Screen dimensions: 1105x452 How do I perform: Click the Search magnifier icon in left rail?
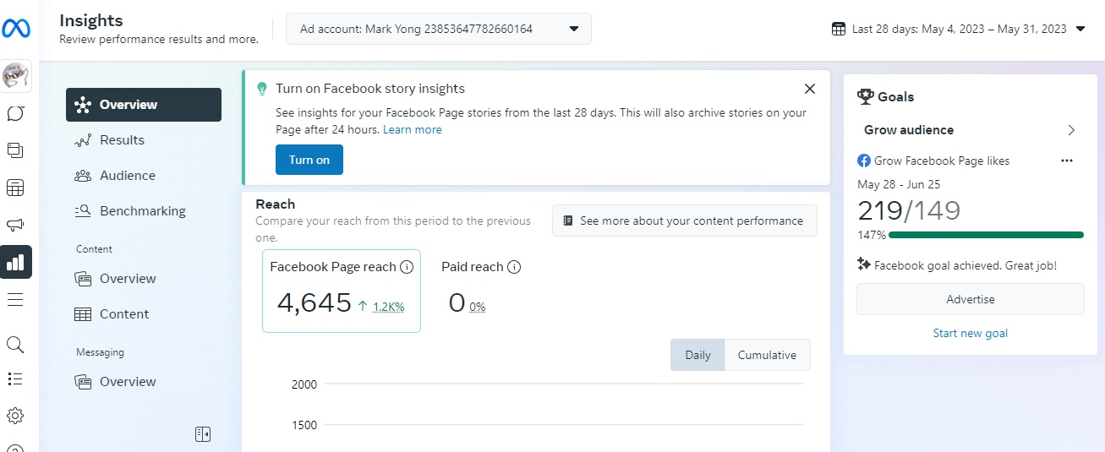[15, 345]
